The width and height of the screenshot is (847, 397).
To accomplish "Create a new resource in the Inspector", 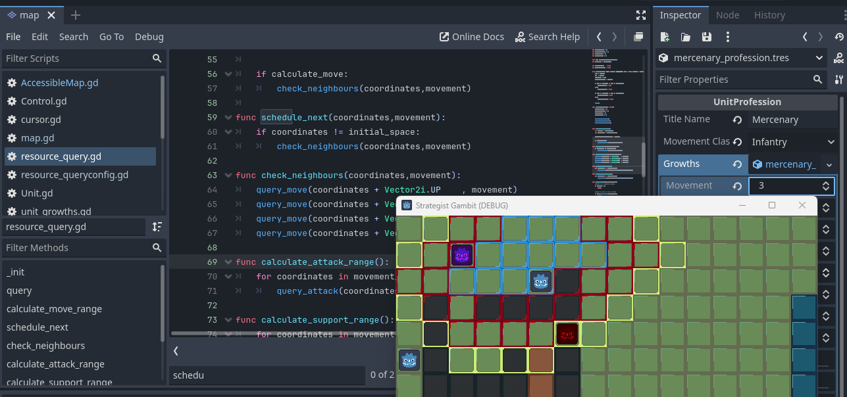I will tap(665, 37).
